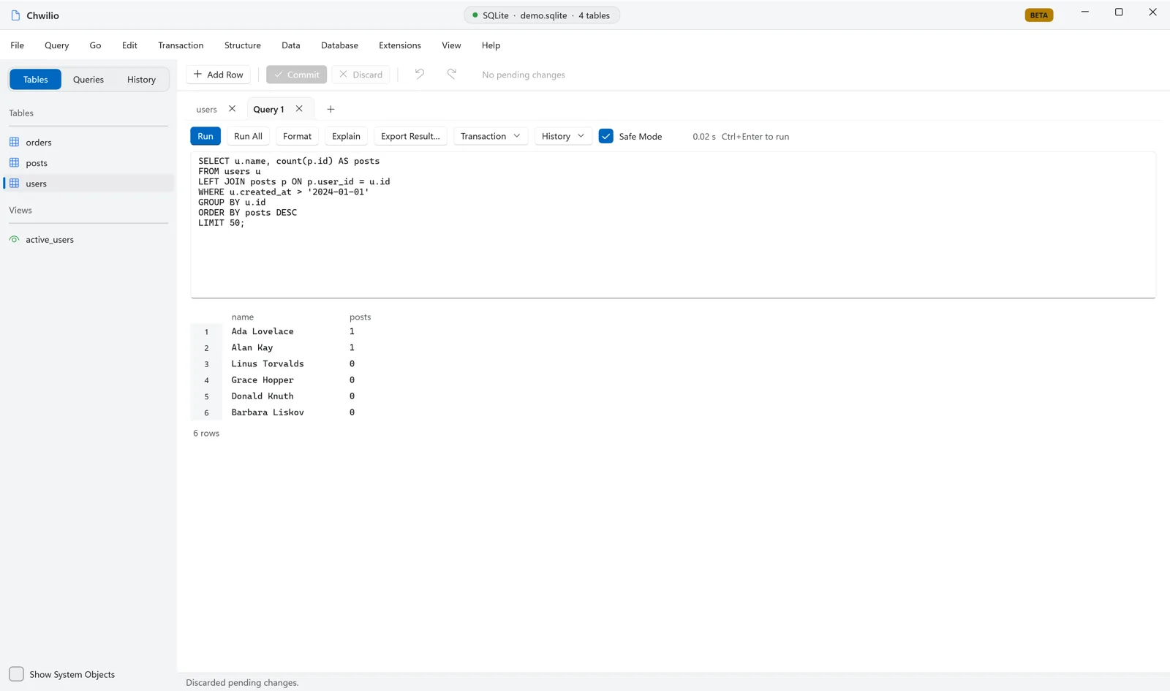The image size is (1170, 691).
Task: Select the posts table in sidebar
Action: click(88, 162)
